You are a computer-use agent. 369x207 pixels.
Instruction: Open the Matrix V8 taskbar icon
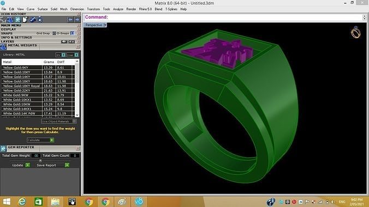pos(139,202)
